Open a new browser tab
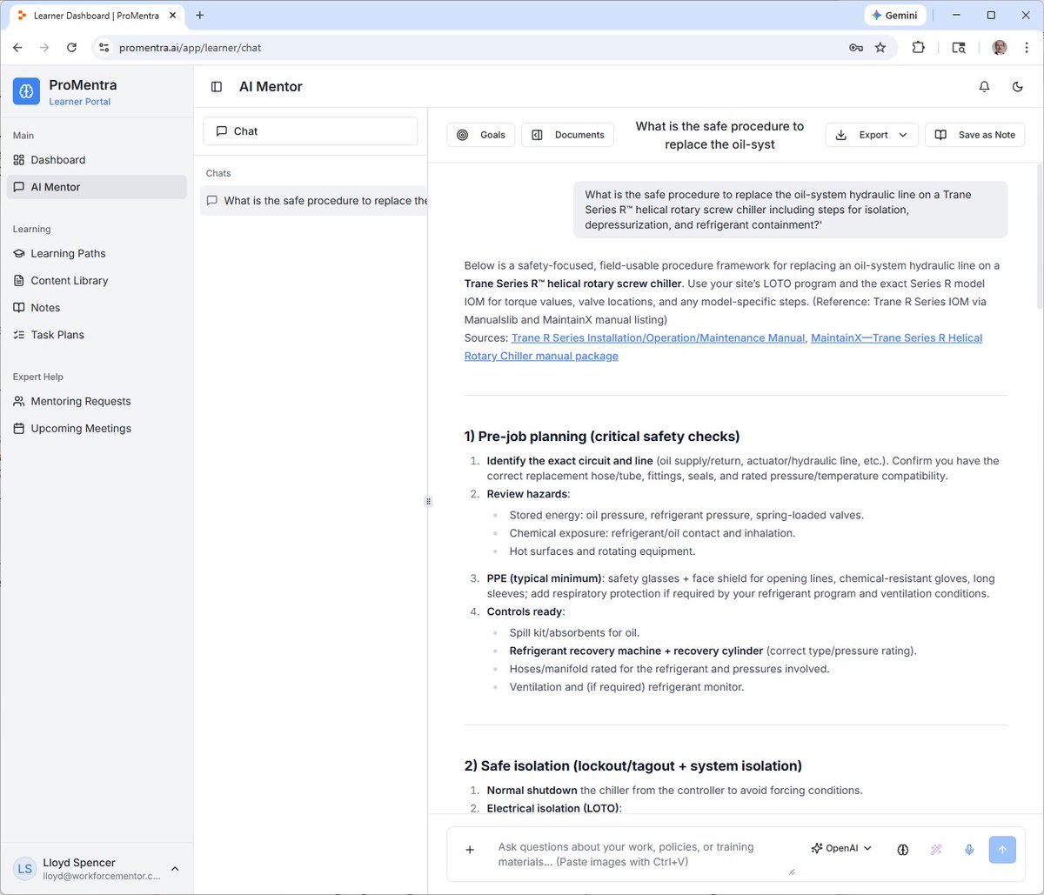Screen dimensions: 1044x895 point(200,15)
